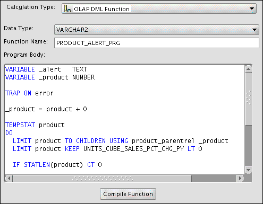Image resolution: width=263 pixels, height=204 pixels.
Task: Click the TEMPSTAT product line in code
Action: click(35, 125)
